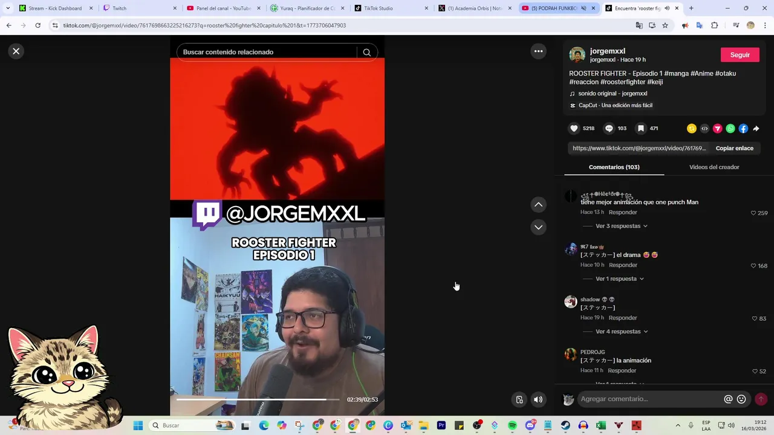This screenshot has height=435, width=774.
Task: Click the search magnifier in related content bar
Action: pyautogui.click(x=366, y=52)
